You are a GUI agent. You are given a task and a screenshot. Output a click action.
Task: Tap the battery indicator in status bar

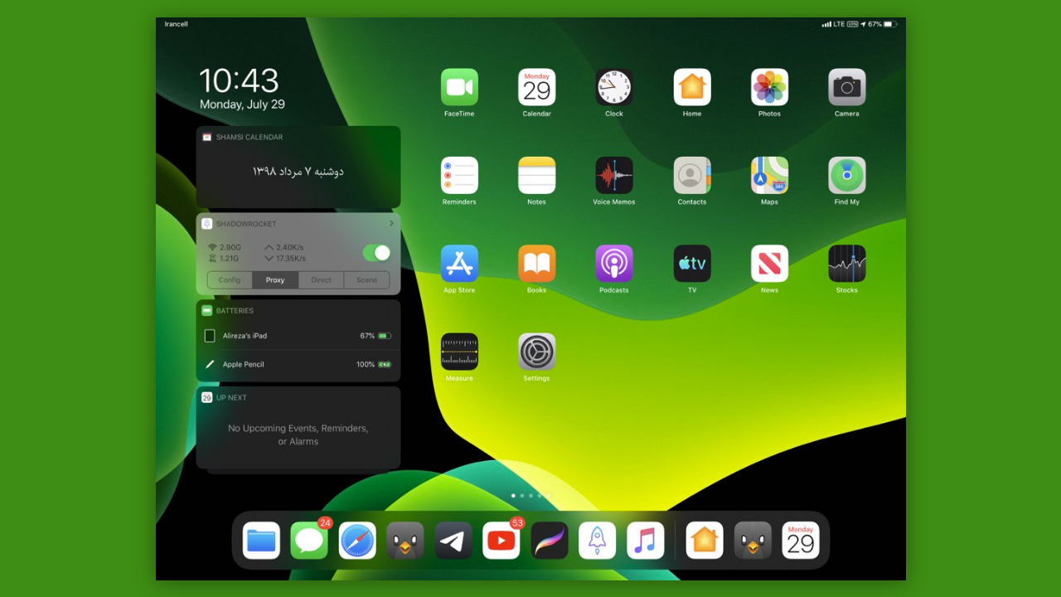pyautogui.click(x=889, y=24)
